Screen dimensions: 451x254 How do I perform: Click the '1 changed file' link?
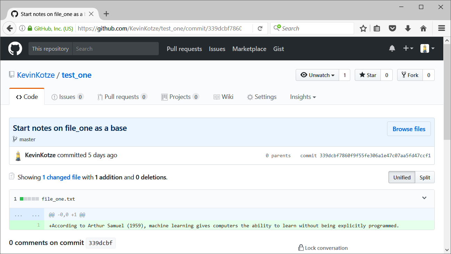[x=61, y=177]
